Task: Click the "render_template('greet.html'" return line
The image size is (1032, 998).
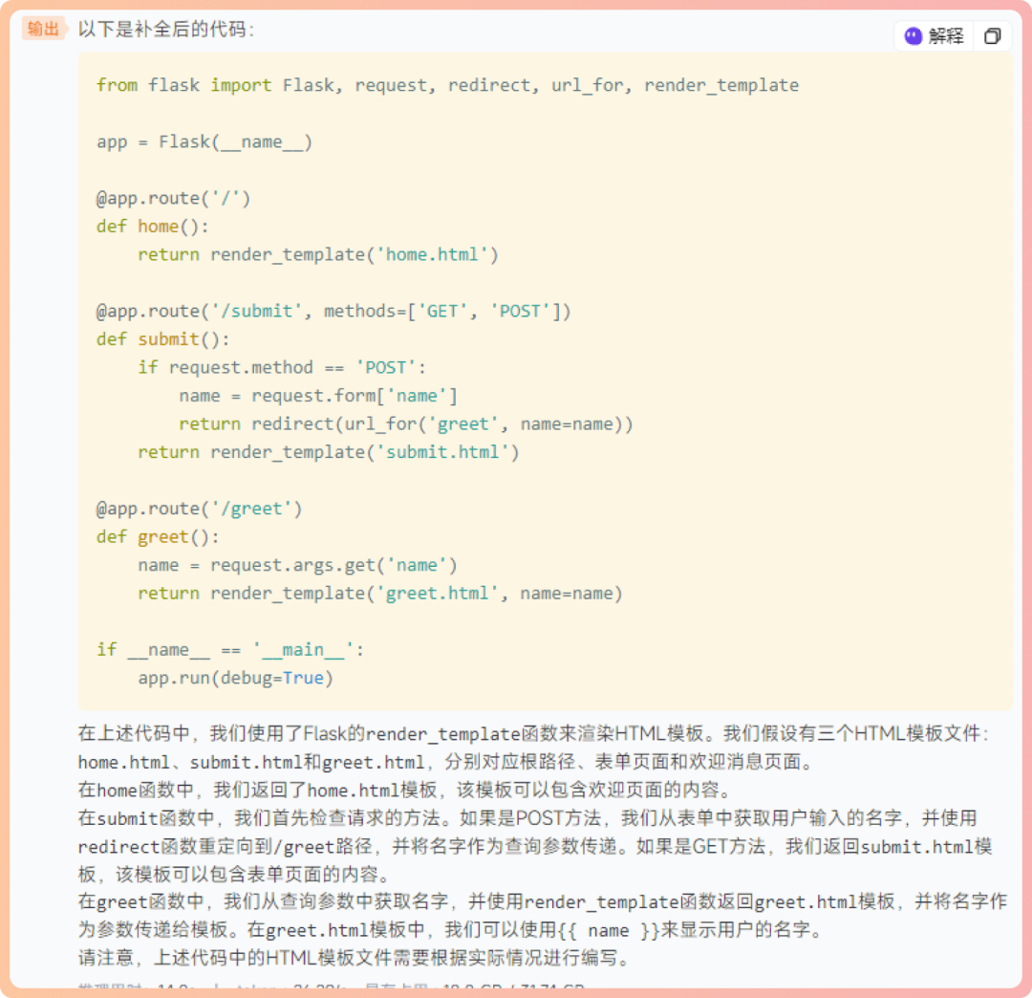Action: coord(379,593)
